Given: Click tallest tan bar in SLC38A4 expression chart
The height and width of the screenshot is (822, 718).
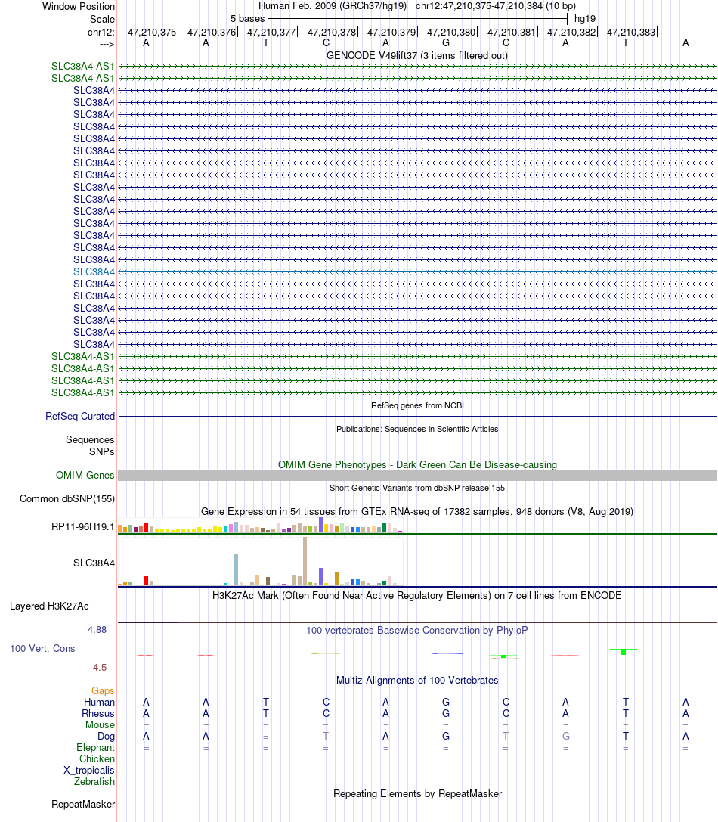Looking at the screenshot, I should pyautogui.click(x=305, y=561).
